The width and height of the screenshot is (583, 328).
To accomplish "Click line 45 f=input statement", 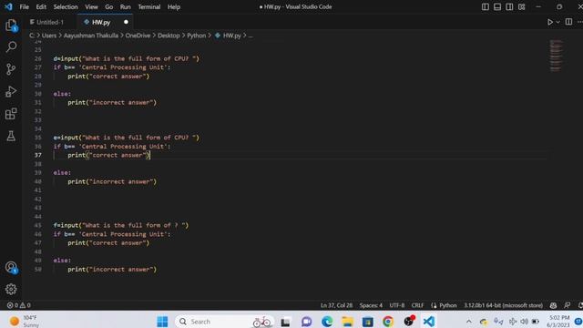I will (x=121, y=225).
